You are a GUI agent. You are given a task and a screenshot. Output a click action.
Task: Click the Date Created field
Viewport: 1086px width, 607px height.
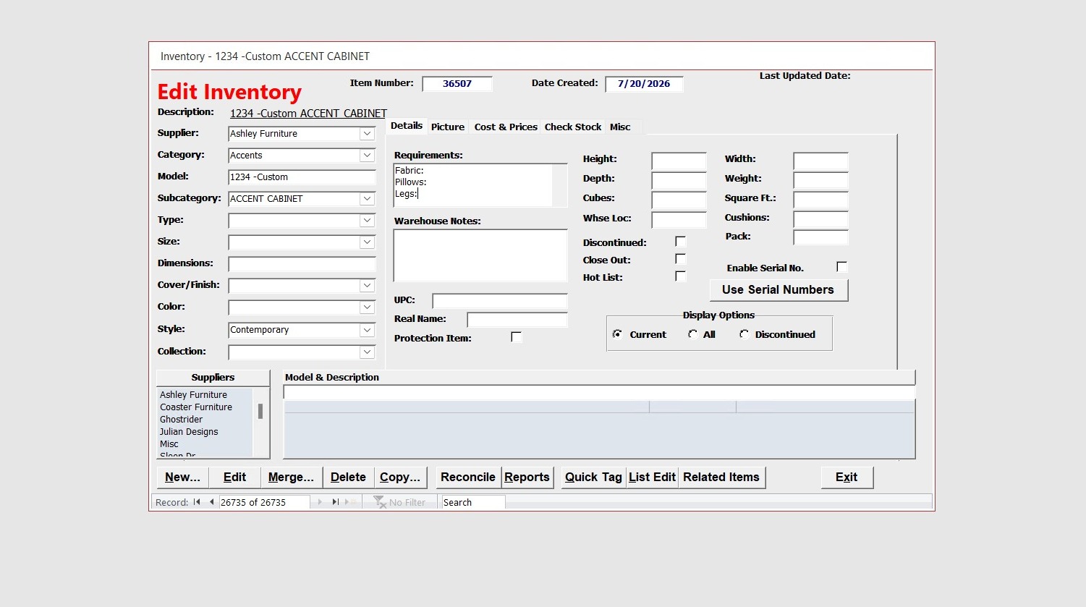pyautogui.click(x=644, y=84)
